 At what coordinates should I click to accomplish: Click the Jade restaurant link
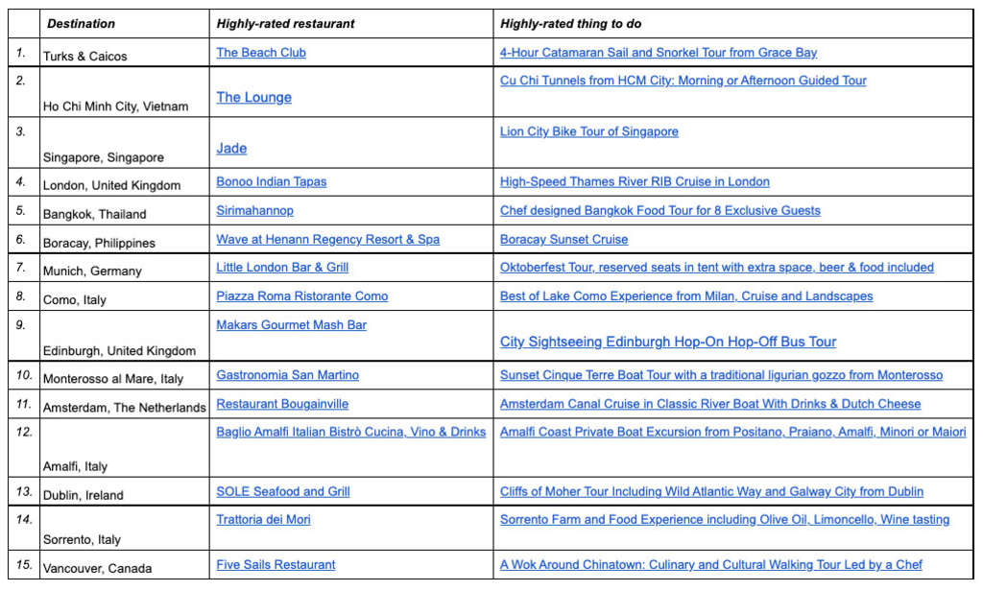click(231, 148)
